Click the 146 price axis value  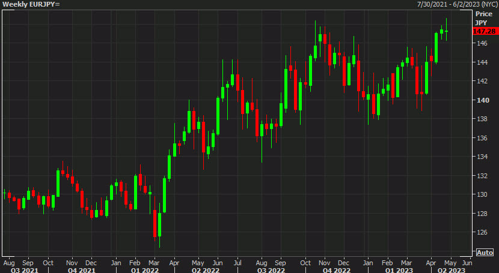coord(482,43)
